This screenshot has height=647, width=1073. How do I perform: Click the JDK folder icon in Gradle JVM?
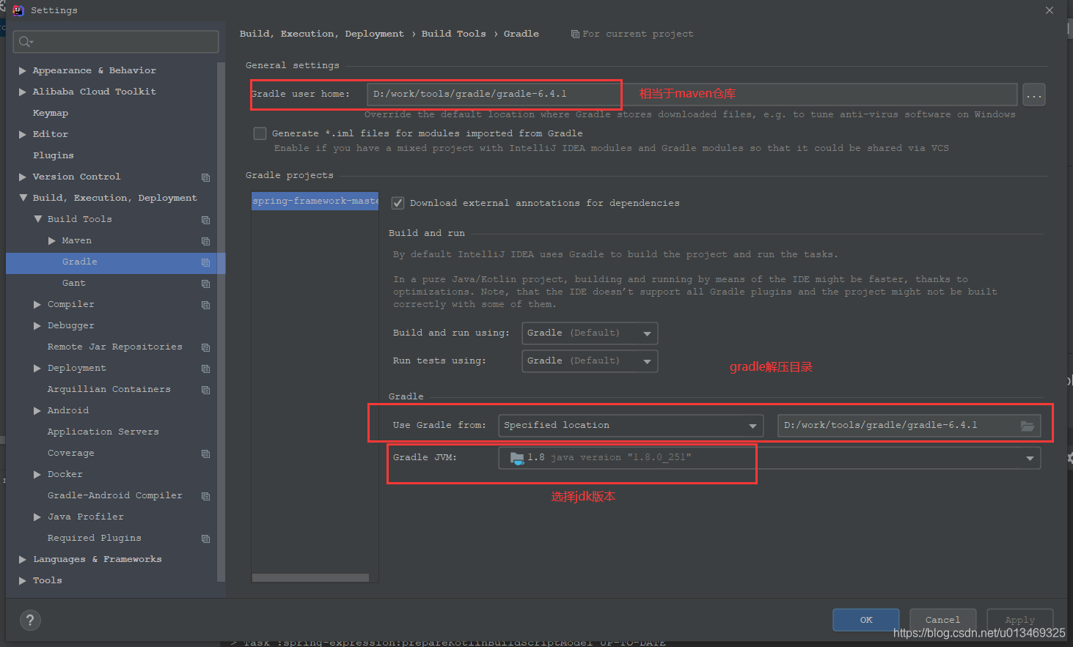click(x=517, y=458)
